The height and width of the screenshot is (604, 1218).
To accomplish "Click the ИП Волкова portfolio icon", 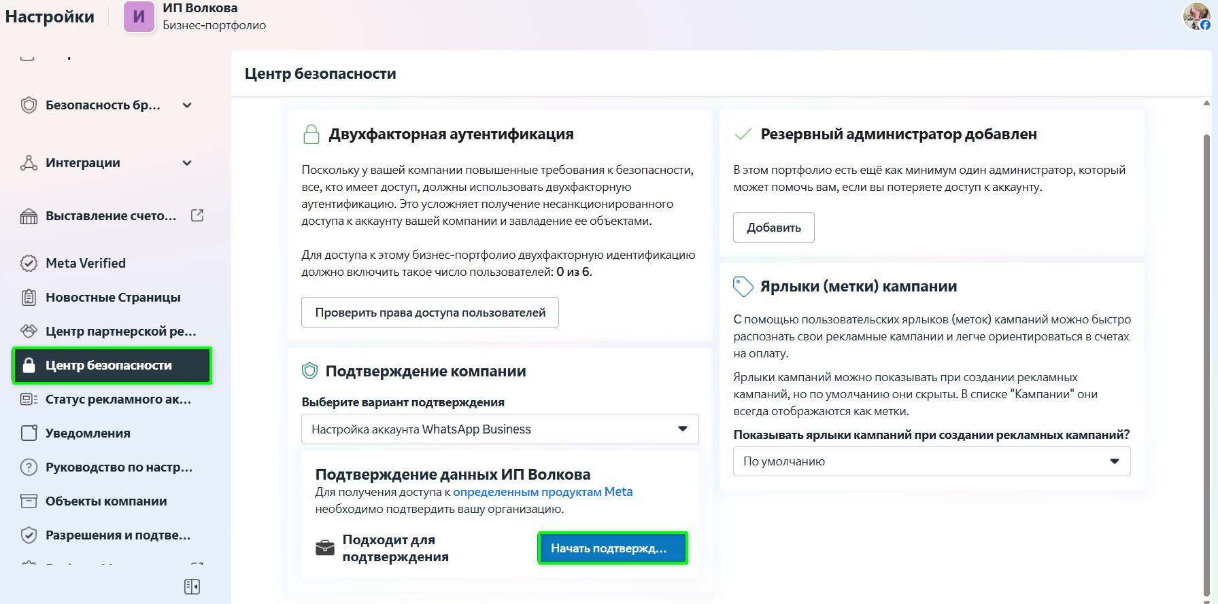I will pyautogui.click(x=139, y=16).
